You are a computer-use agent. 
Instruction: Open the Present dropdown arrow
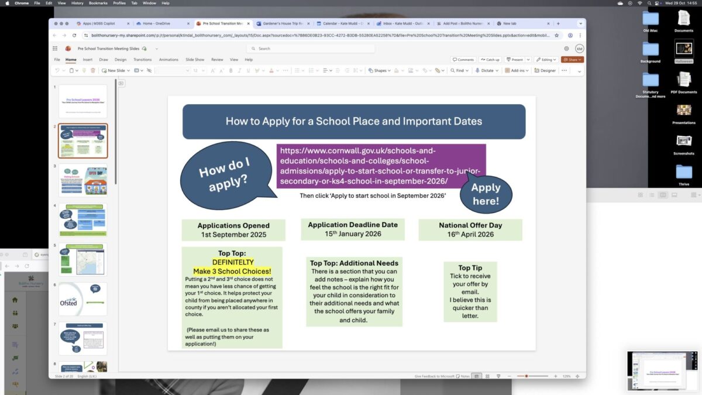click(x=528, y=60)
